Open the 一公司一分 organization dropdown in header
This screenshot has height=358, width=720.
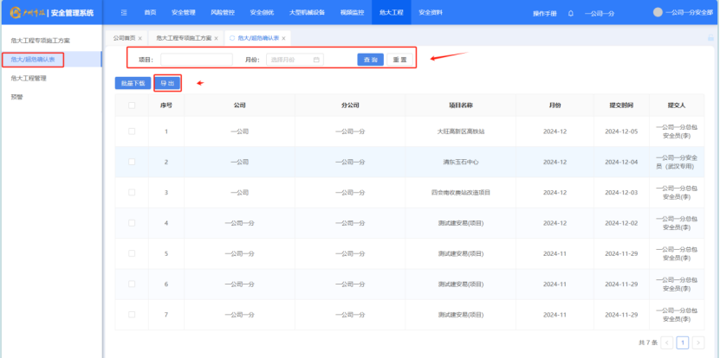600,13
